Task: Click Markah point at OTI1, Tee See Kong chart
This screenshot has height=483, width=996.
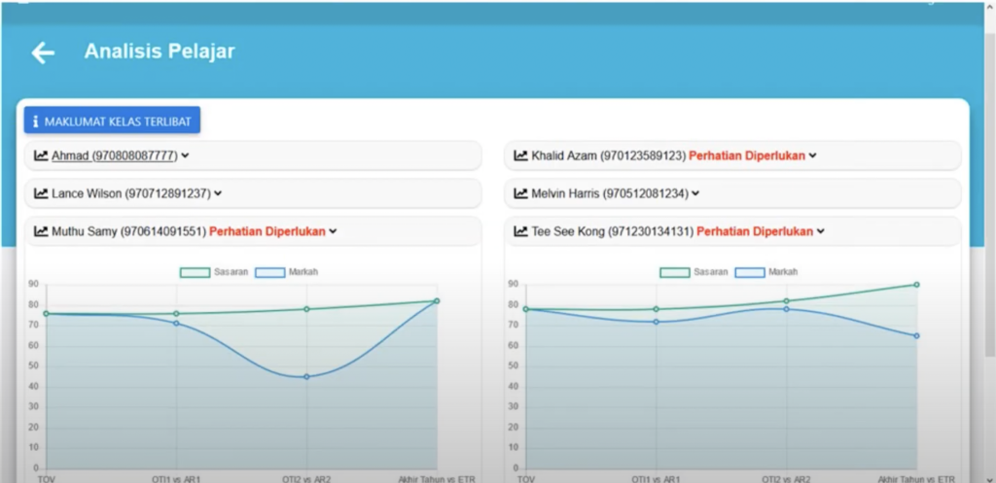Action: pyautogui.click(x=657, y=322)
